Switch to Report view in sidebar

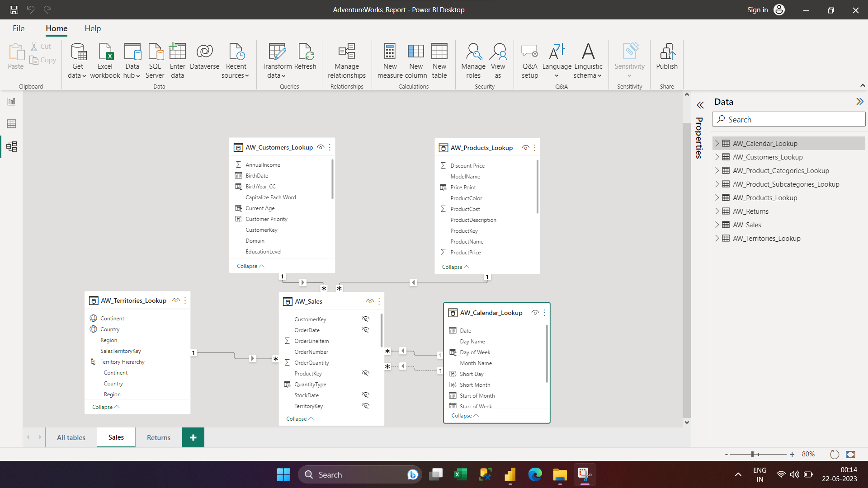(11, 102)
